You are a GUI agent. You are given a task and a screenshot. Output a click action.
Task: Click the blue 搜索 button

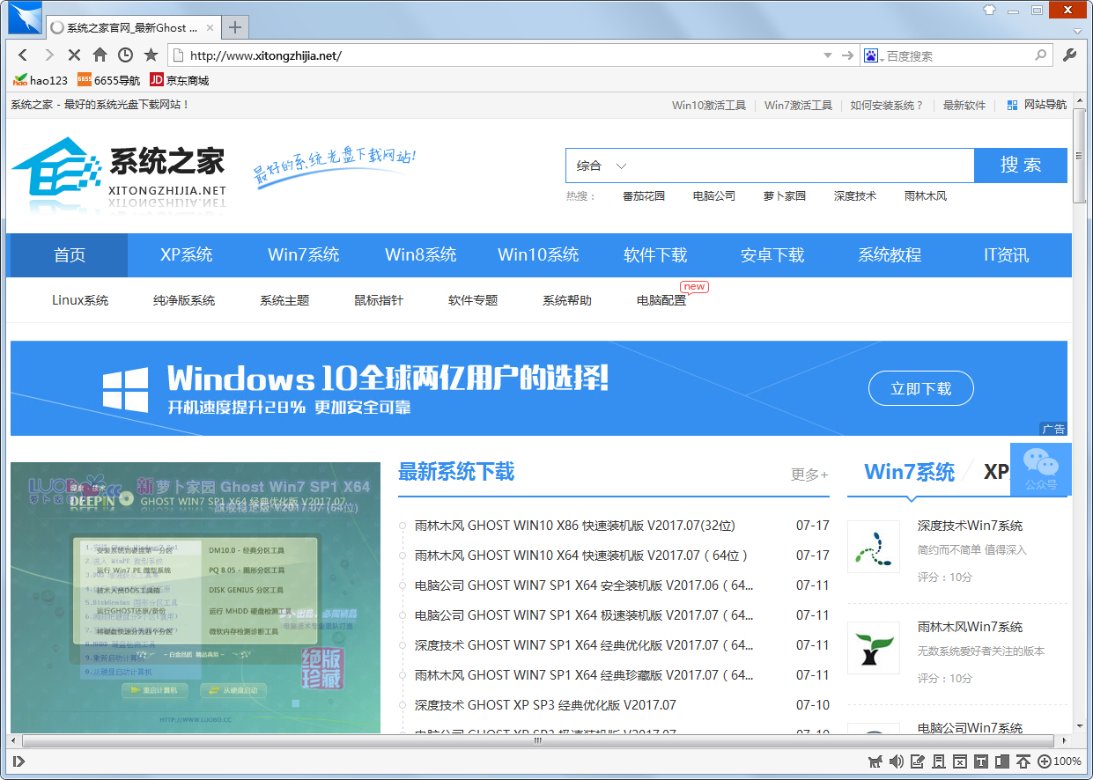[x=1020, y=166]
